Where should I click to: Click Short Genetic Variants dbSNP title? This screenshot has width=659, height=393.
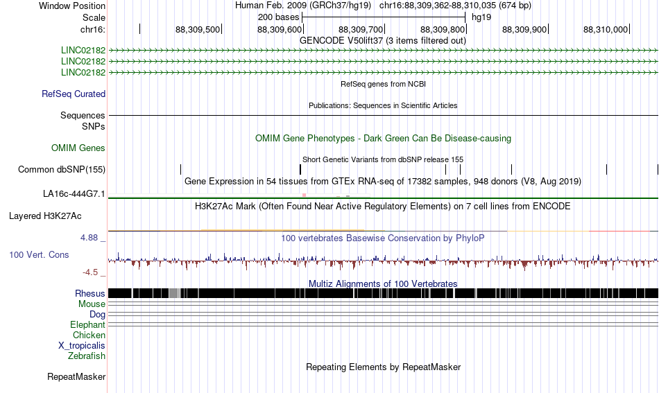coord(383,159)
